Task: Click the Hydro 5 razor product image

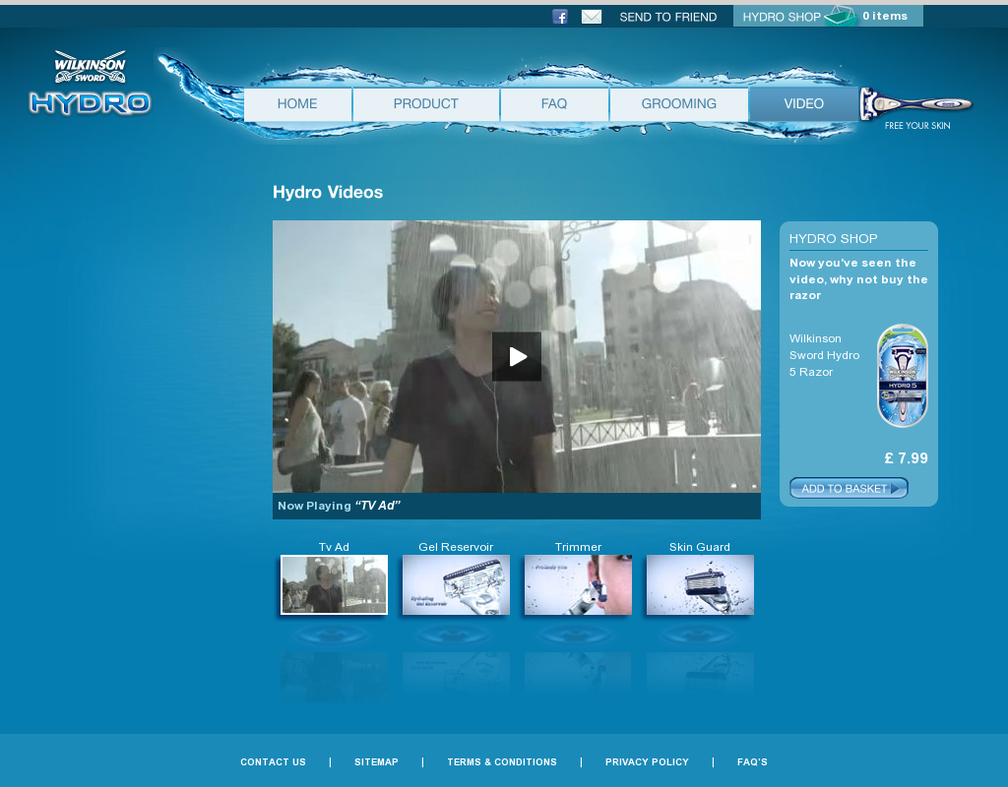Action: tap(903, 376)
